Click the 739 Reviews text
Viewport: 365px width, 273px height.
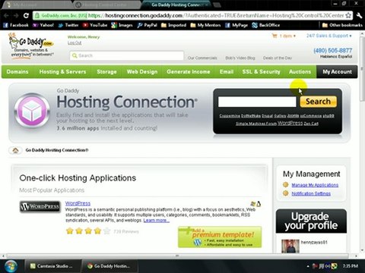126,231
